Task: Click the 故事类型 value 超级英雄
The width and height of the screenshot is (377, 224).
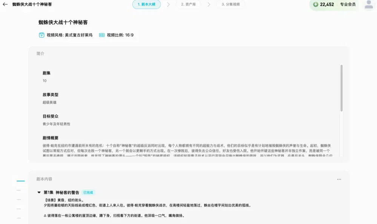Action: click(x=49, y=102)
